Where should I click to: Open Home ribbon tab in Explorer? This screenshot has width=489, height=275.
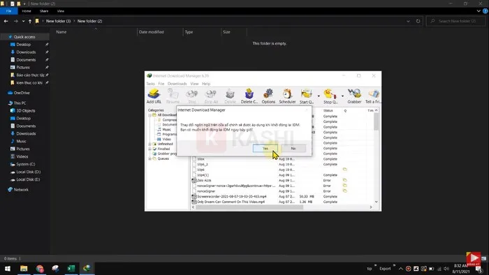27,11
